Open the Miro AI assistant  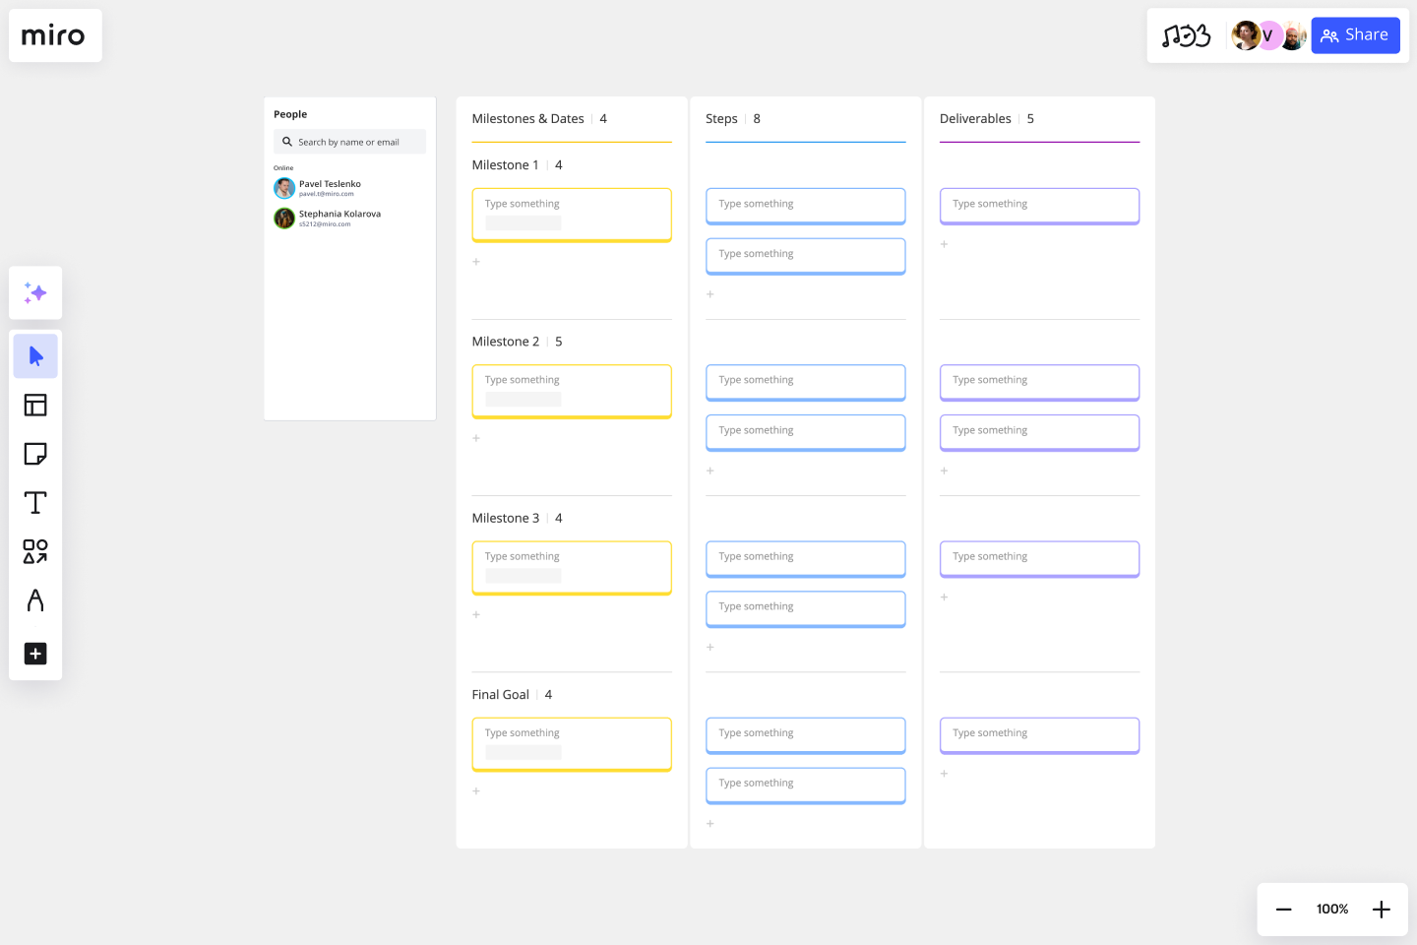[35, 292]
